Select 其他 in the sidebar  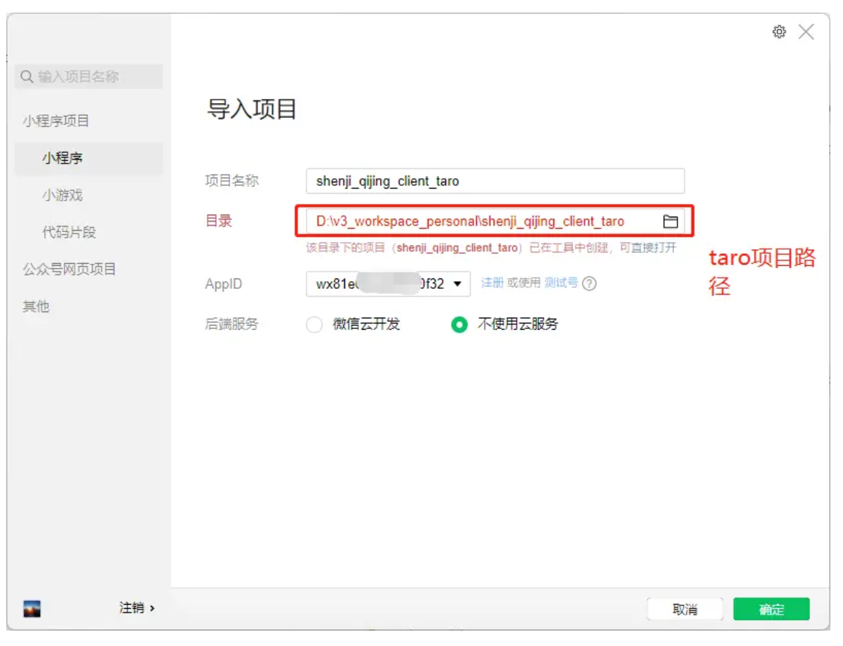(x=36, y=307)
